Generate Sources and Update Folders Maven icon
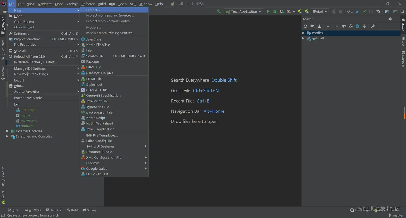The height and width of the screenshot is (218, 406). (x=312, y=26)
